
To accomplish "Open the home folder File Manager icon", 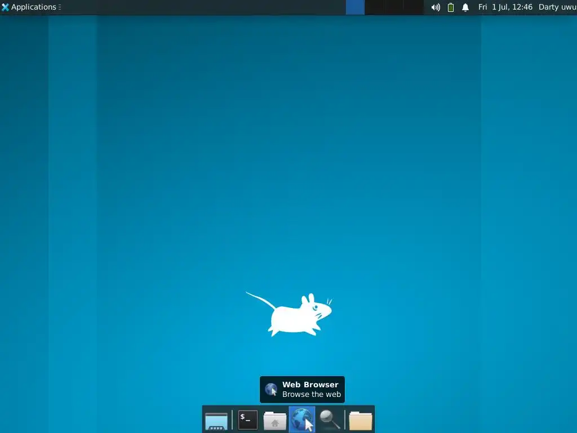I will click(x=274, y=421).
